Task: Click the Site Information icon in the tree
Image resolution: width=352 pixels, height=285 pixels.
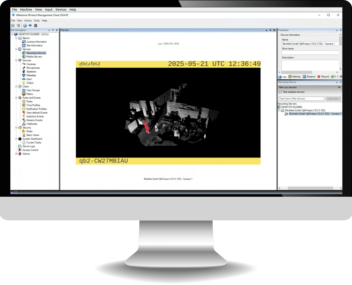Action: 24,45
